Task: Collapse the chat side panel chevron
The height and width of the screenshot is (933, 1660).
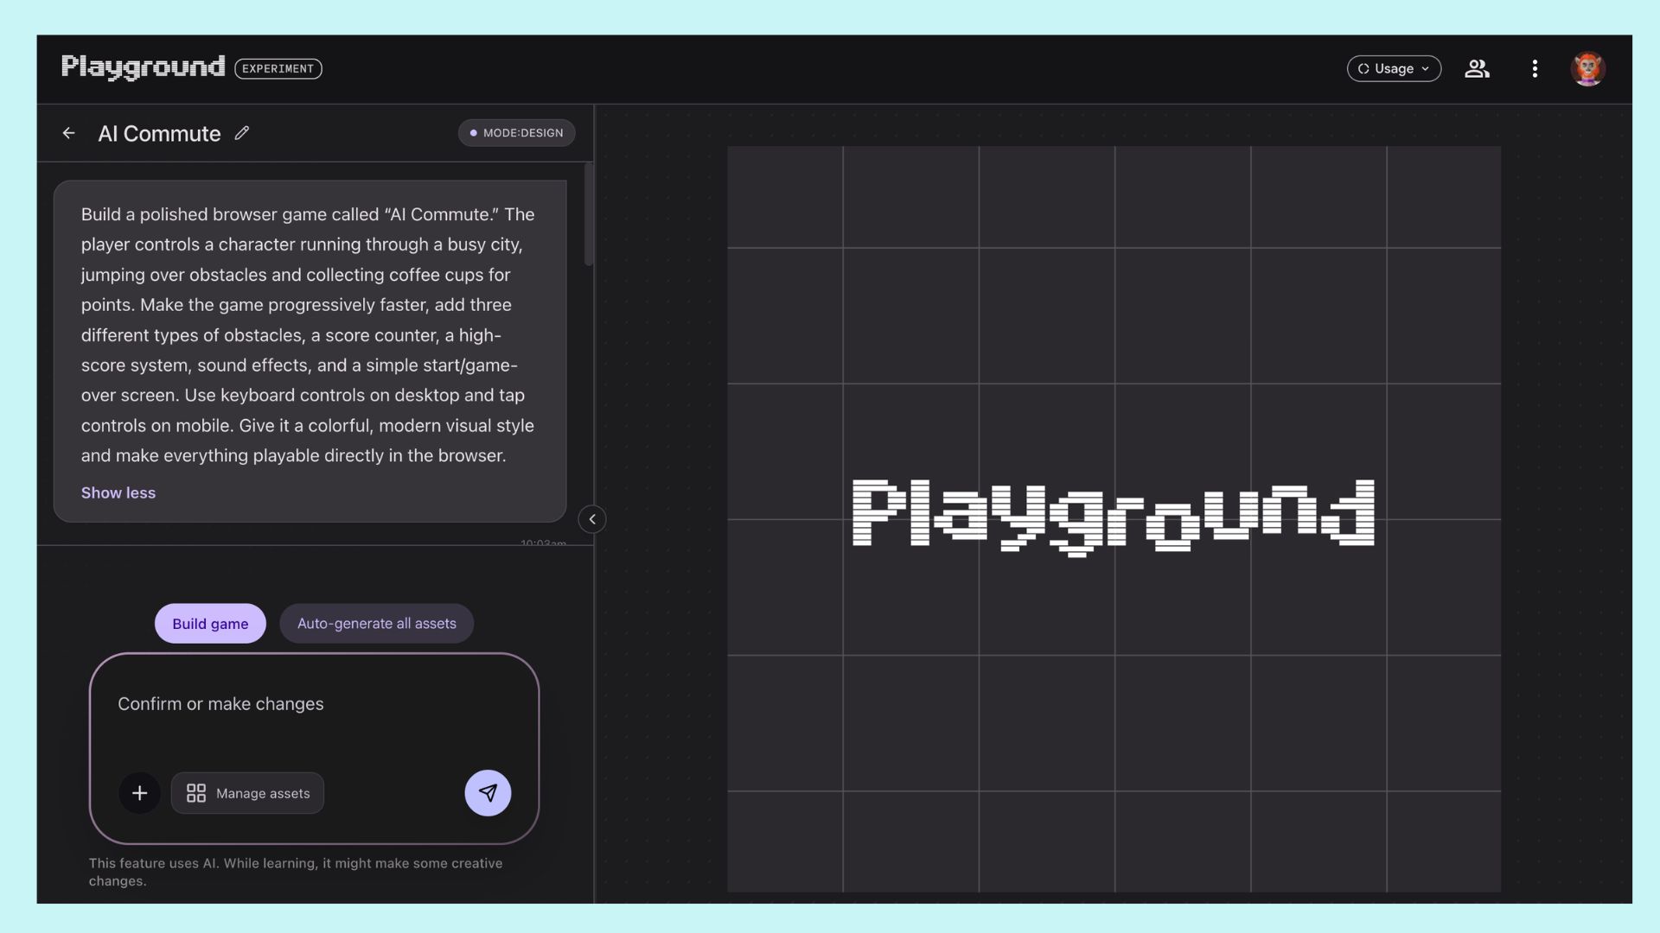Action: pyautogui.click(x=592, y=519)
